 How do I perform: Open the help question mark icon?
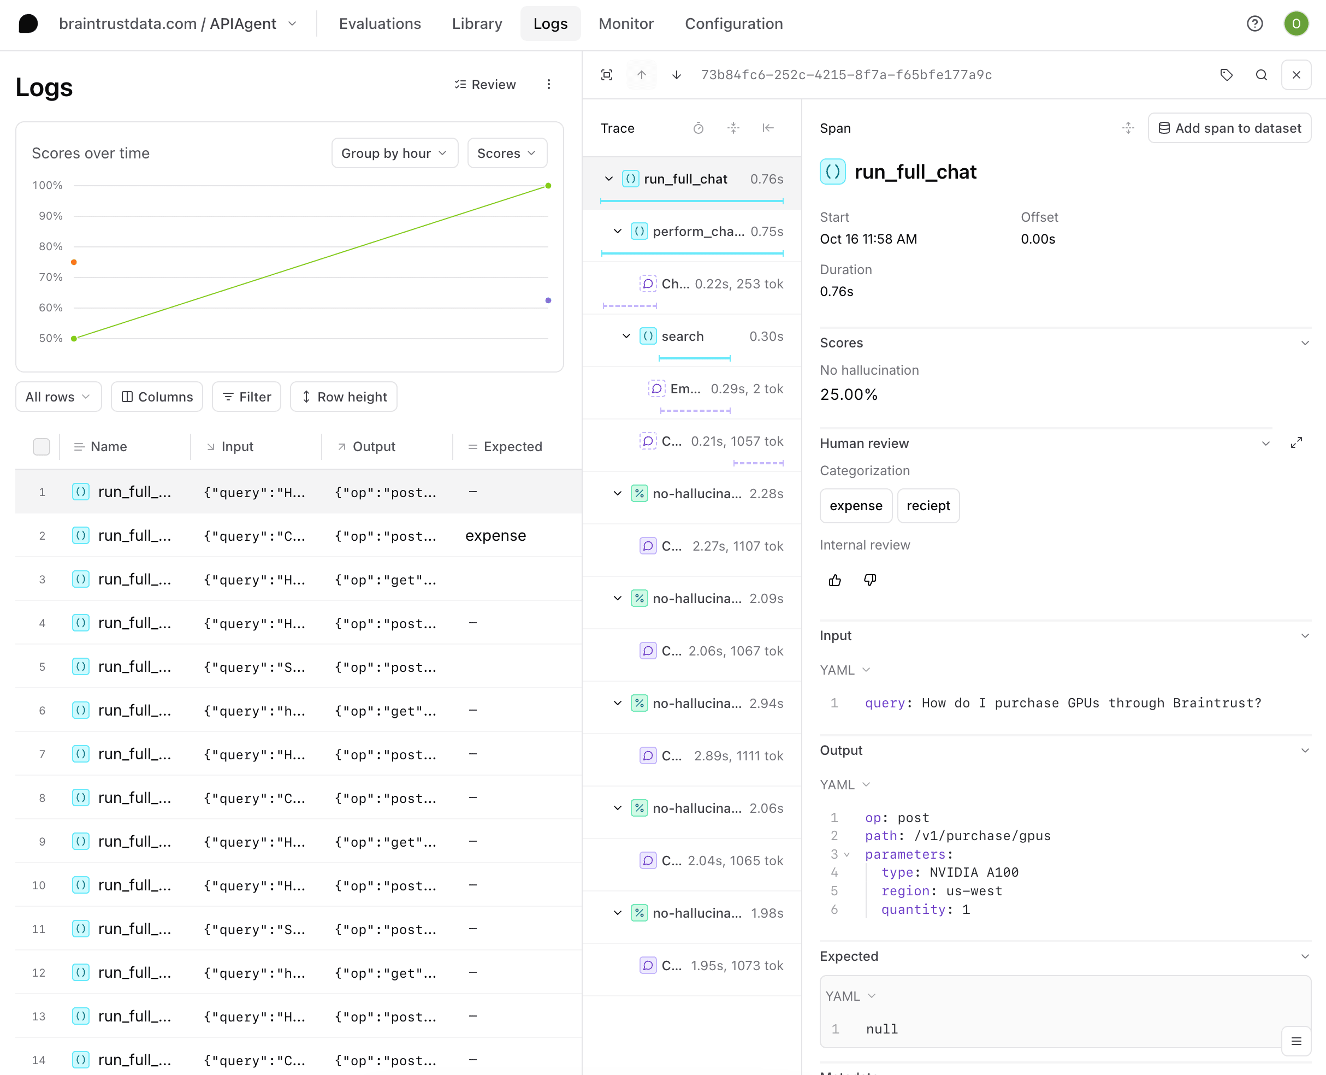point(1254,23)
